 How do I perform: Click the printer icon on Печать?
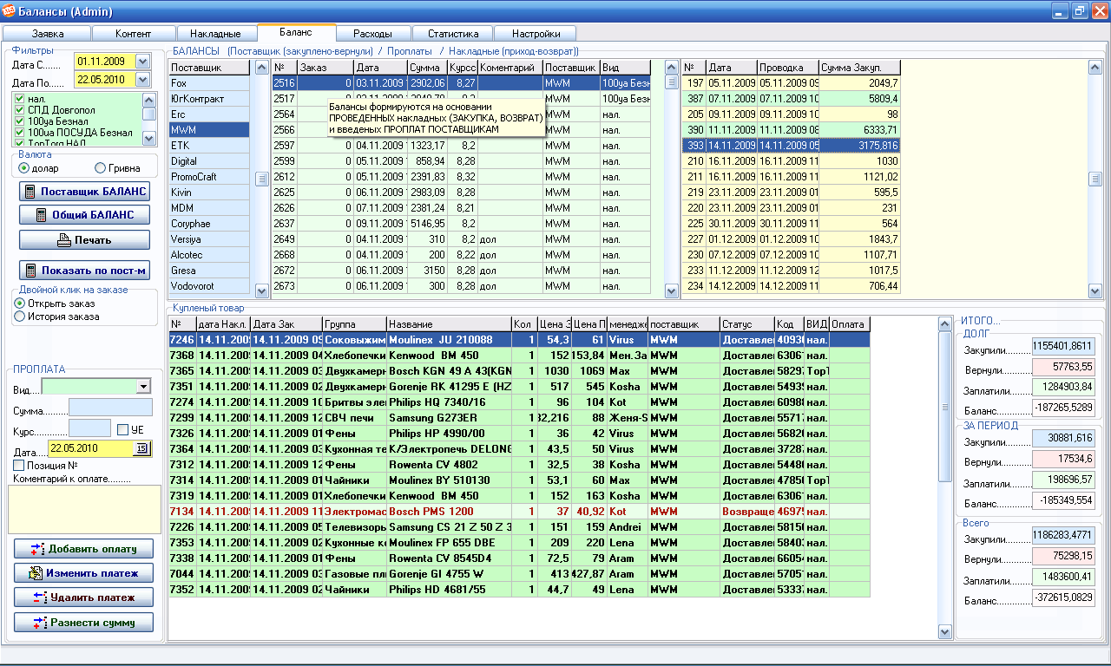(62, 239)
